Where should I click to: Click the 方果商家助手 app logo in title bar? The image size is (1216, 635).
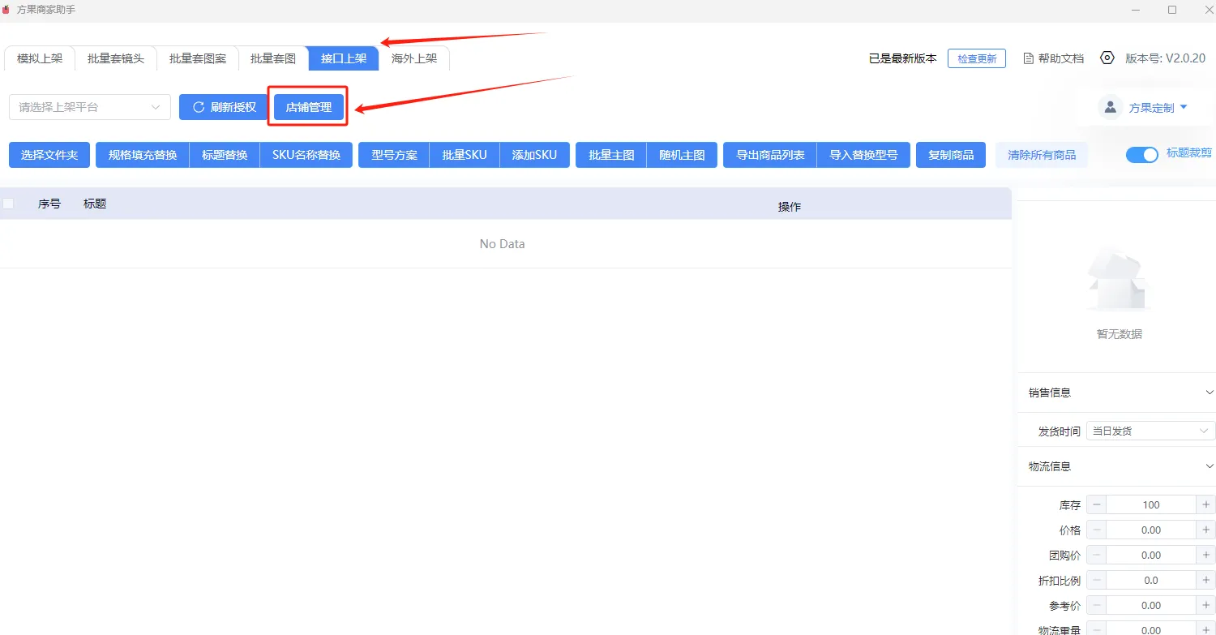(6, 9)
